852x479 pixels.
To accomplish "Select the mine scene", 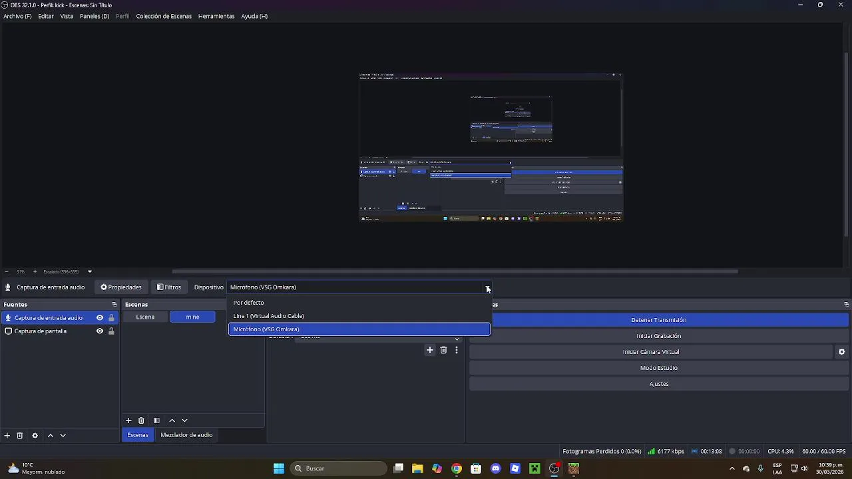I will 192,317.
